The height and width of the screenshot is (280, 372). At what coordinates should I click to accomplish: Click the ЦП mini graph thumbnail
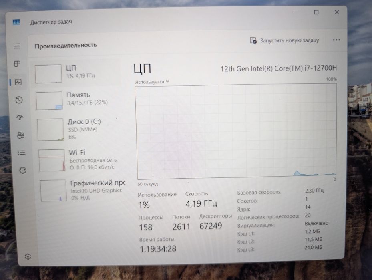click(48, 74)
